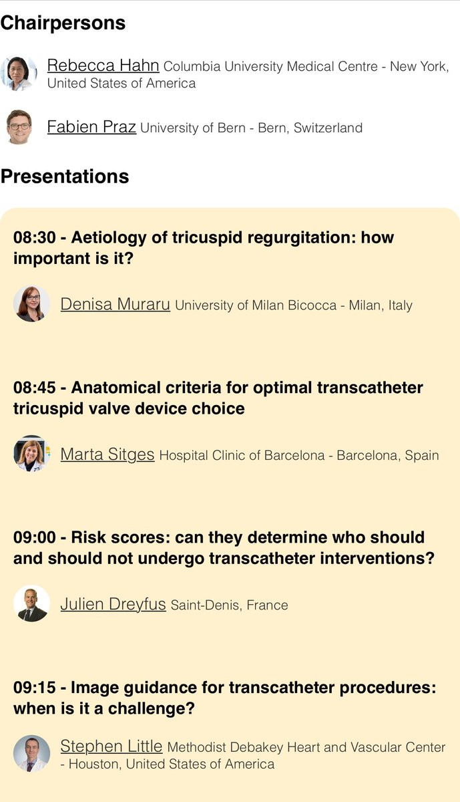Select the 09:15 Image guidance presentation title
460x802 pixels.
coord(225,697)
